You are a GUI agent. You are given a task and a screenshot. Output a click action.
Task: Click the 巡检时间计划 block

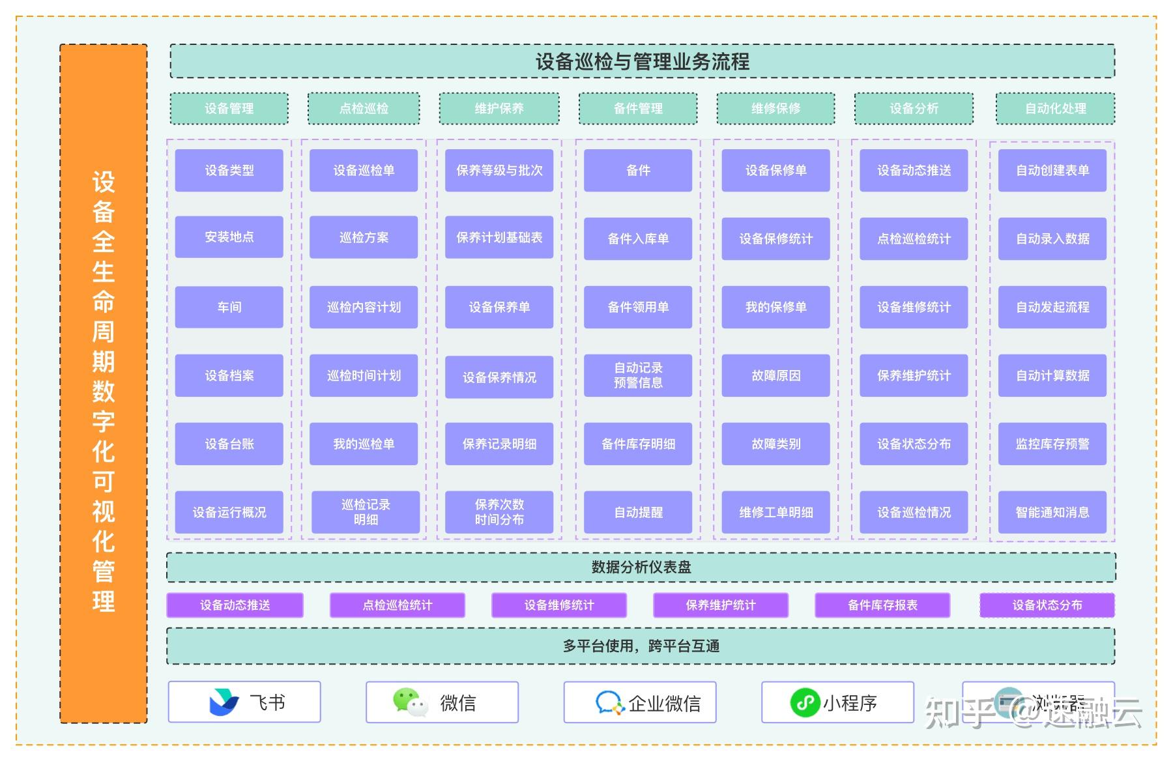pyautogui.click(x=364, y=375)
